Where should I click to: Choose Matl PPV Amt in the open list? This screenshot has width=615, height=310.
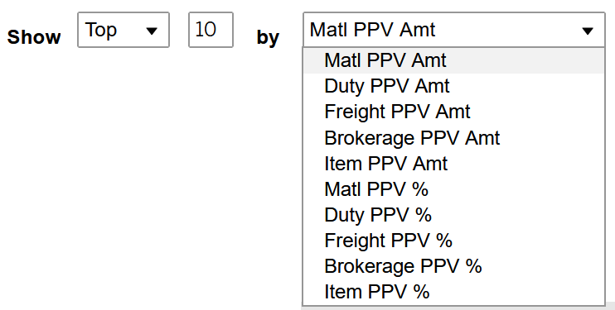tap(454, 60)
